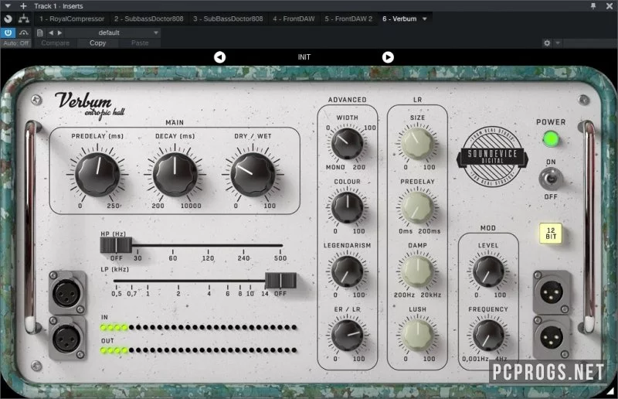618x399 pixels.
Task: Switch to 2 - SubbassDoctor808 tab
Action: coord(148,19)
